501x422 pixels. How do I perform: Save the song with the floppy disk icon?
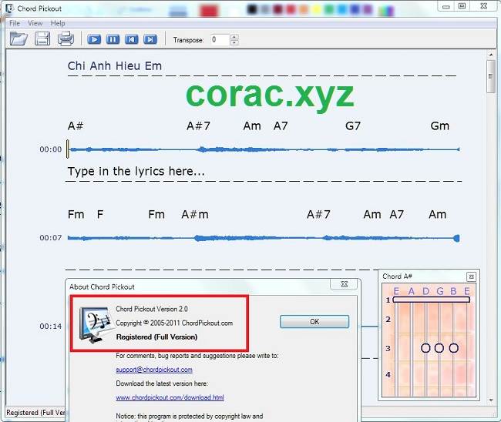point(42,39)
